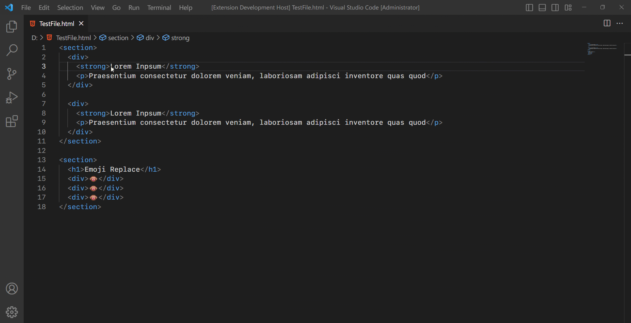Open the Edit menu
631x323 pixels.
[x=44, y=8]
